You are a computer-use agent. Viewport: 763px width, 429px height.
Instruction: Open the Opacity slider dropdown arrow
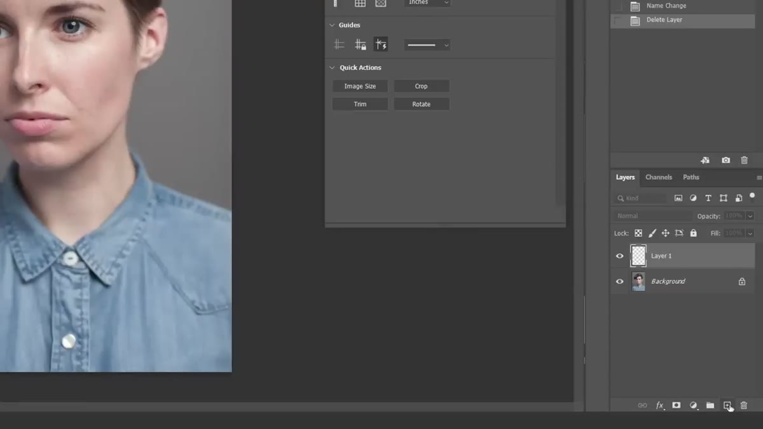(750, 216)
